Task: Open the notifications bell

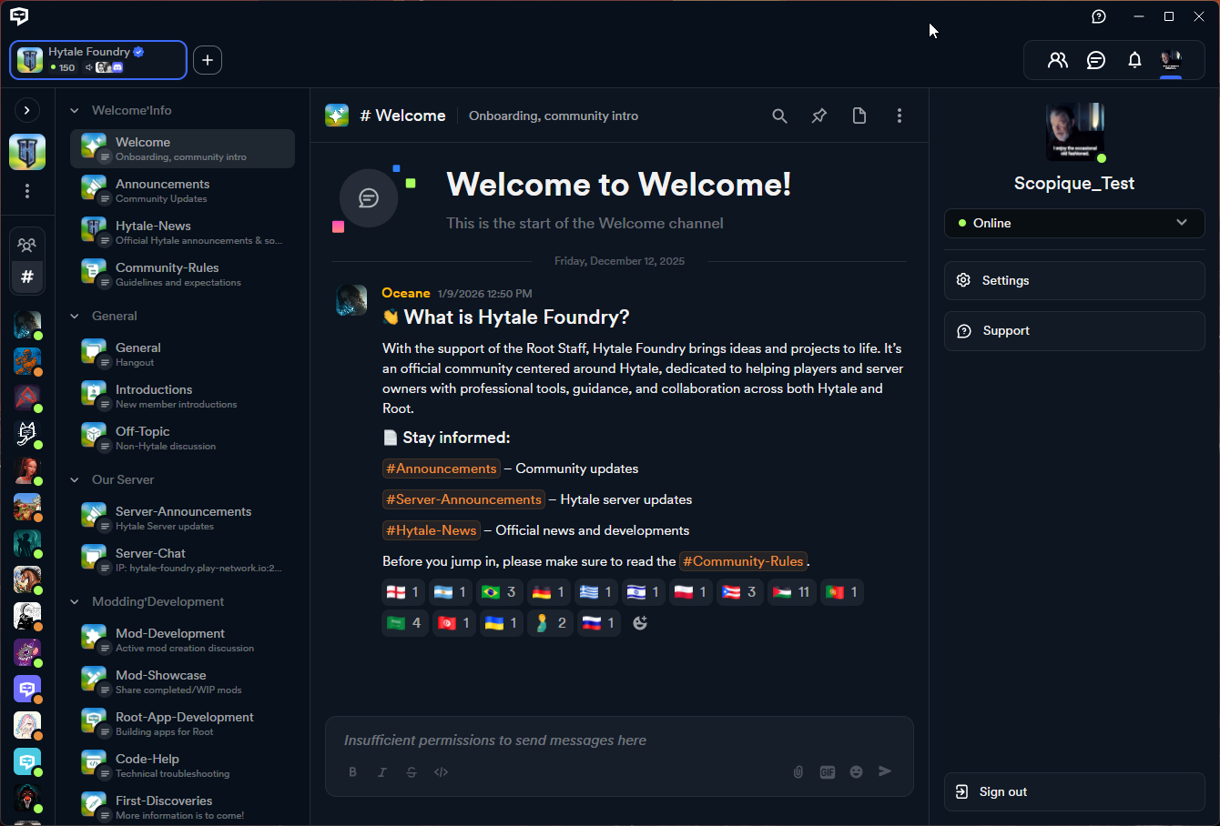Action: 1134,60
